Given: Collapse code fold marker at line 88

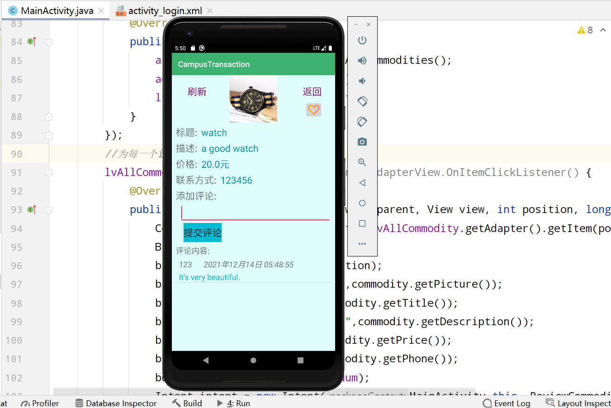Looking at the screenshot, I should pos(49,117).
